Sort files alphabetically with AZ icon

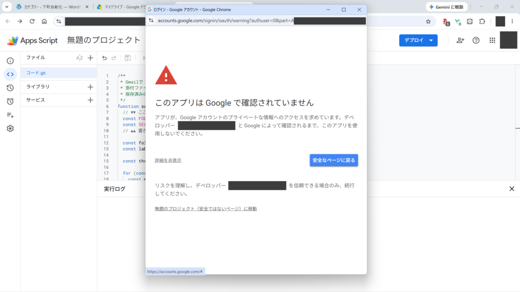point(80,58)
